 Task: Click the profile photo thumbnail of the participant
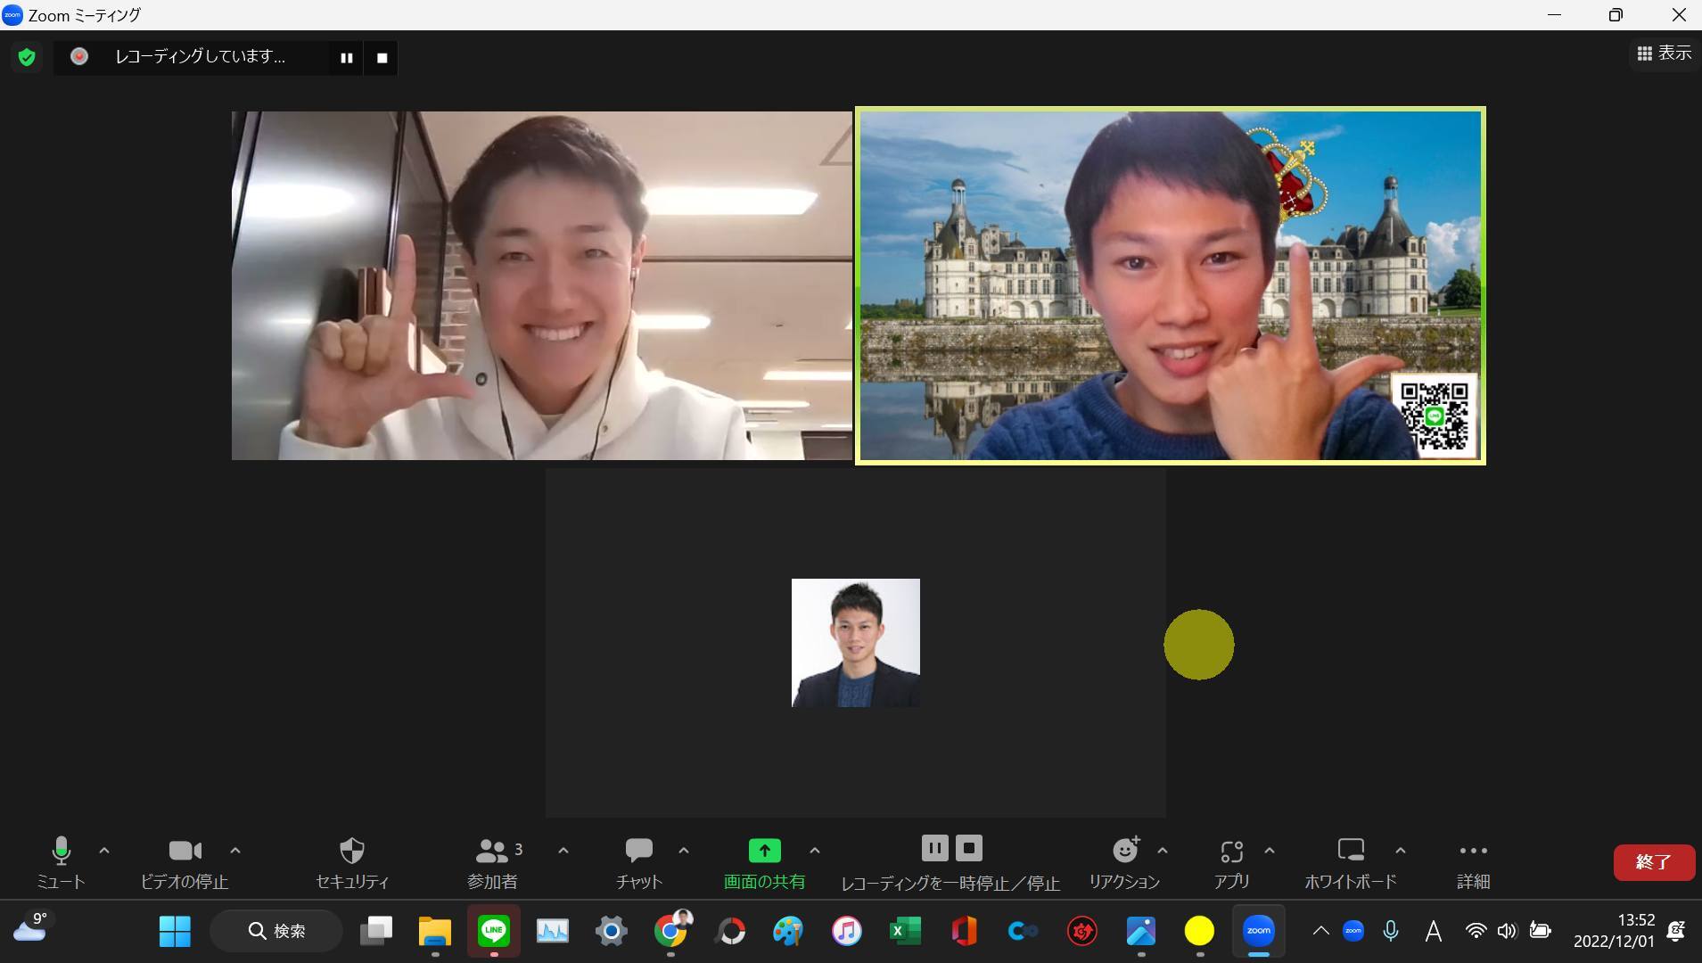pyautogui.click(x=855, y=643)
